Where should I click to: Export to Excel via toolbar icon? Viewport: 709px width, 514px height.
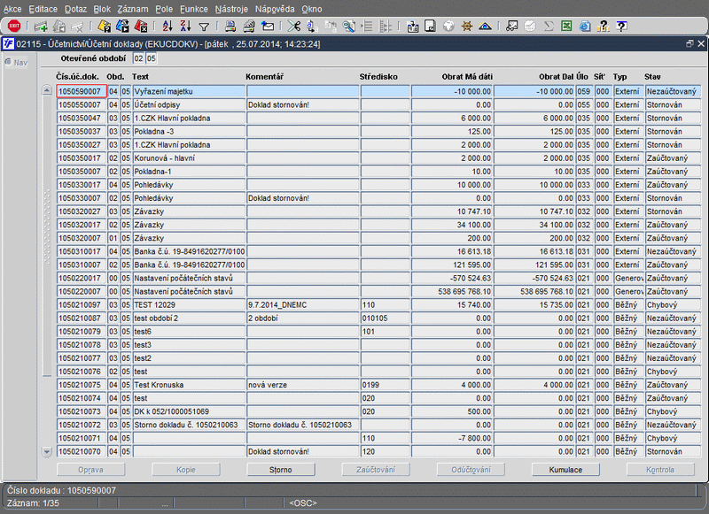click(566, 27)
